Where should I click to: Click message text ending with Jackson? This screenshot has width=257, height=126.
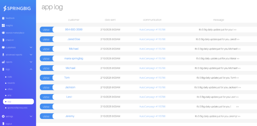(218, 87)
